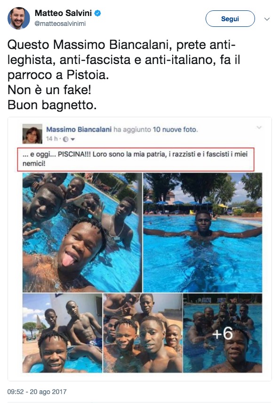The height and width of the screenshot is (403, 279).
Task: Open the tweet options chevron menu
Action: [x=267, y=19]
